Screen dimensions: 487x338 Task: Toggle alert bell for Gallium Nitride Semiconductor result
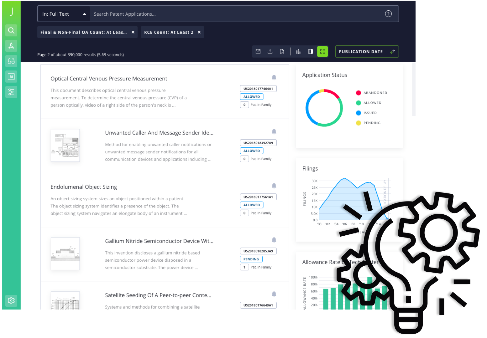(274, 240)
